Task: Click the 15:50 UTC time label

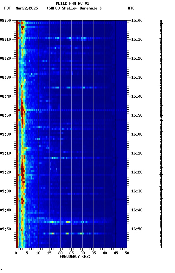Action: click(137, 115)
